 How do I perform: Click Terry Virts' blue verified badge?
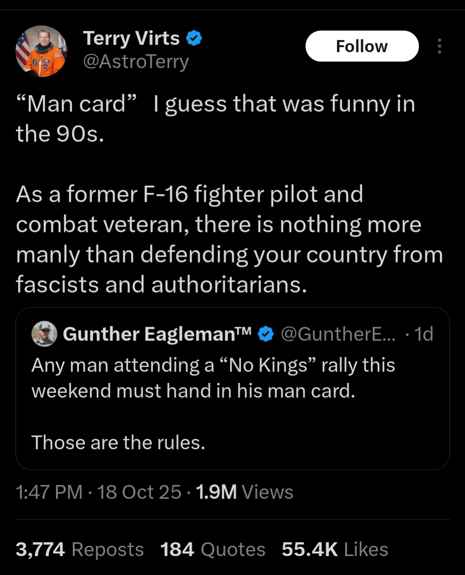pos(194,39)
